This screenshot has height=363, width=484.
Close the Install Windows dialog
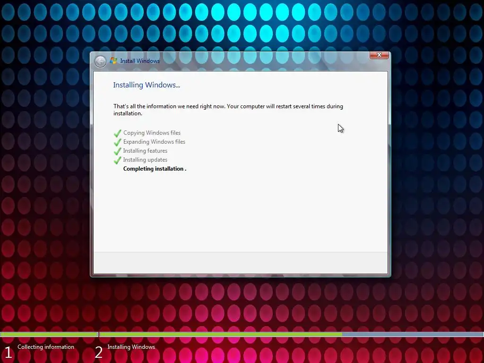pos(379,55)
